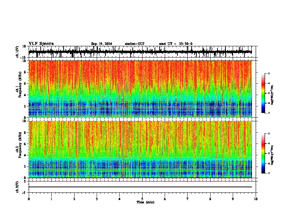Click the "2" kHz tick of ch.2 spectrogram
The image size is (288, 223).
pos(25,167)
